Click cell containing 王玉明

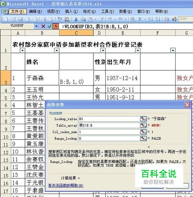click(42, 89)
